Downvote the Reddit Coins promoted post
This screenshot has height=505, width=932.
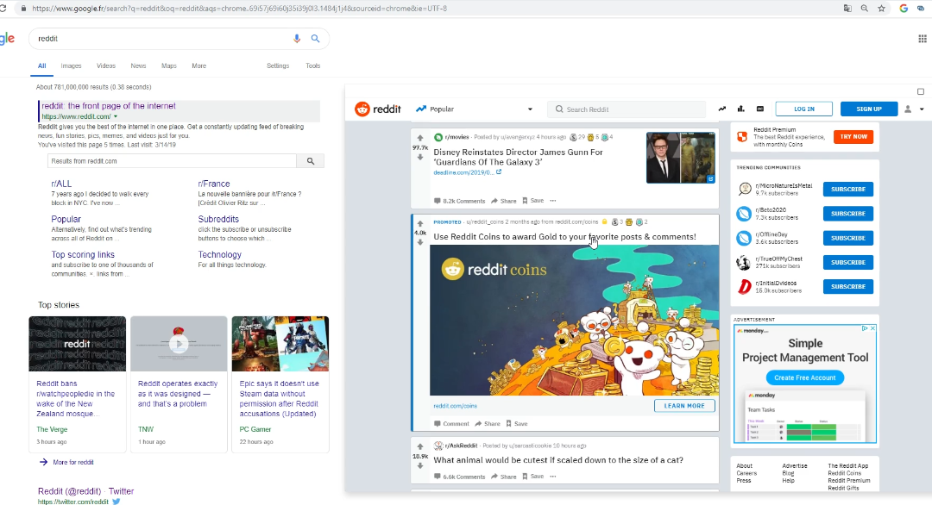tap(420, 242)
